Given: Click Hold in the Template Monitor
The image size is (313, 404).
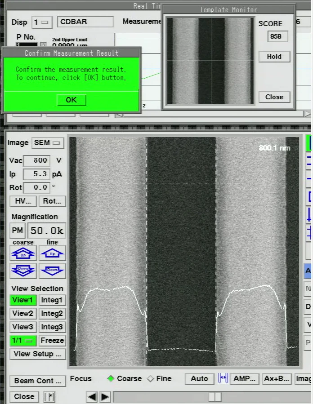Looking at the screenshot, I should [274, 57].
